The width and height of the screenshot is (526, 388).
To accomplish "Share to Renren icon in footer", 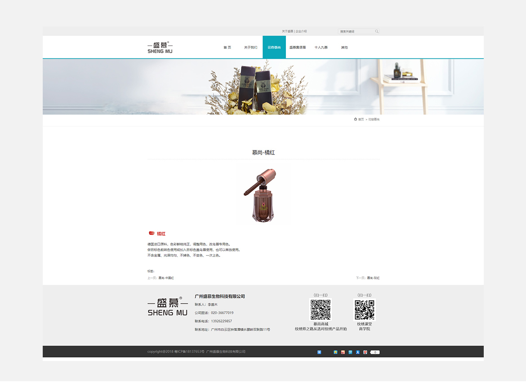I will (358, 352).
